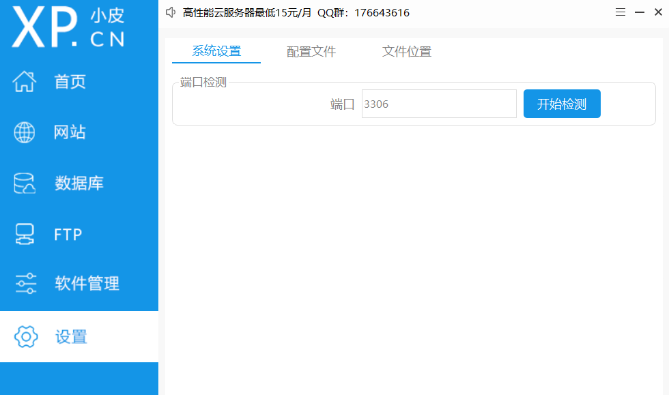This screenshot has height=395, width=669.
Task: Click the XP.CN logo
Action: pos(68,27)
